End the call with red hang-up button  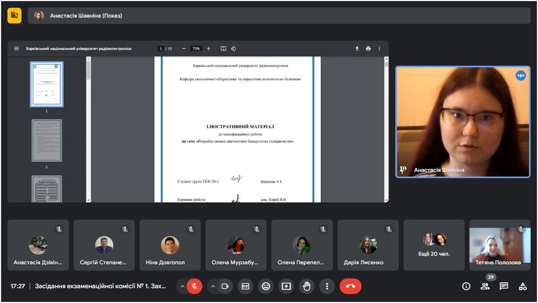point(350,286)
